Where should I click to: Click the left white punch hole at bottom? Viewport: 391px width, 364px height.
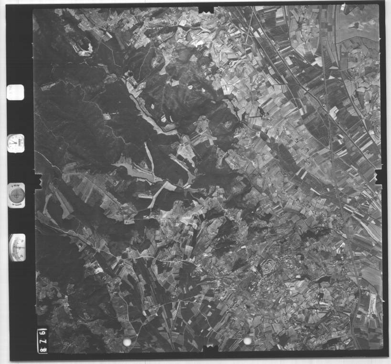click(x=127, y=342)
